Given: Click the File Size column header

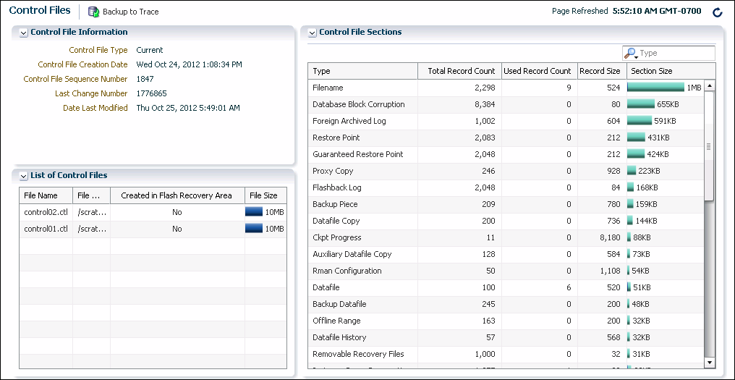Looking at the screenshot, I should tap(263, 195).
